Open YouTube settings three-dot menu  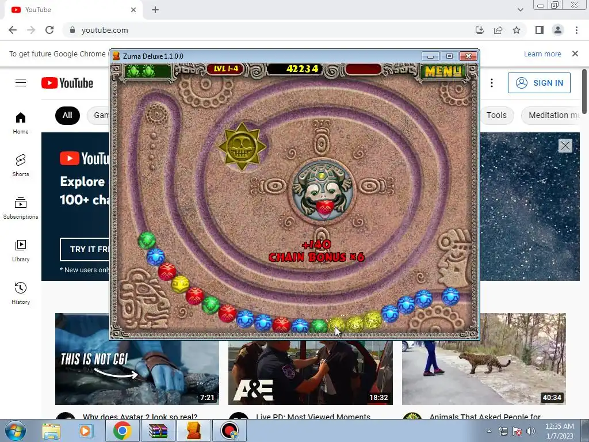click(x=492, y=83)
